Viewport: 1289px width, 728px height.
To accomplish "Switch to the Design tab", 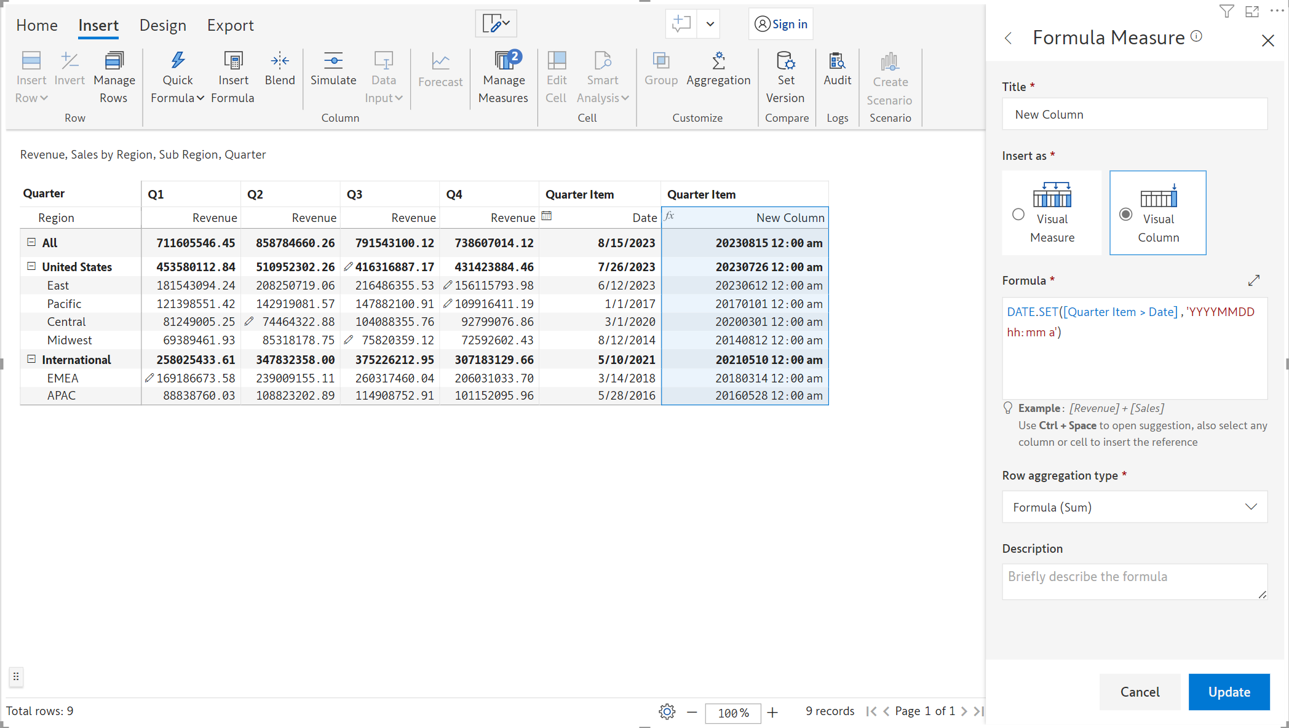I will point(162,25).
